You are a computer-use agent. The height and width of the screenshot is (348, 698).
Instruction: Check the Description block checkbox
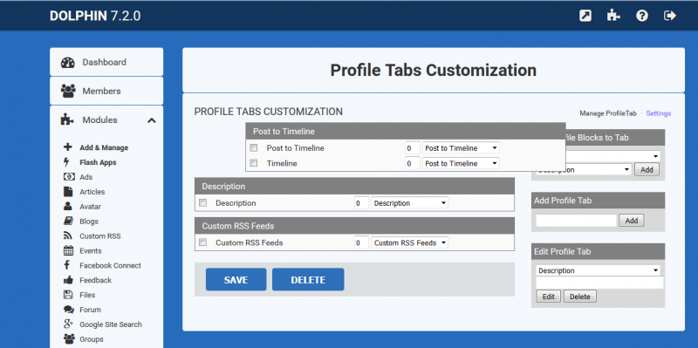coord(203,203)
